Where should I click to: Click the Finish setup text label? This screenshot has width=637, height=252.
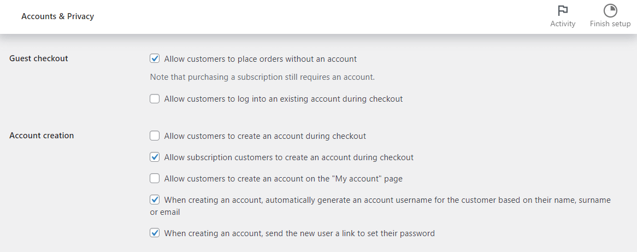click(610, 24)
